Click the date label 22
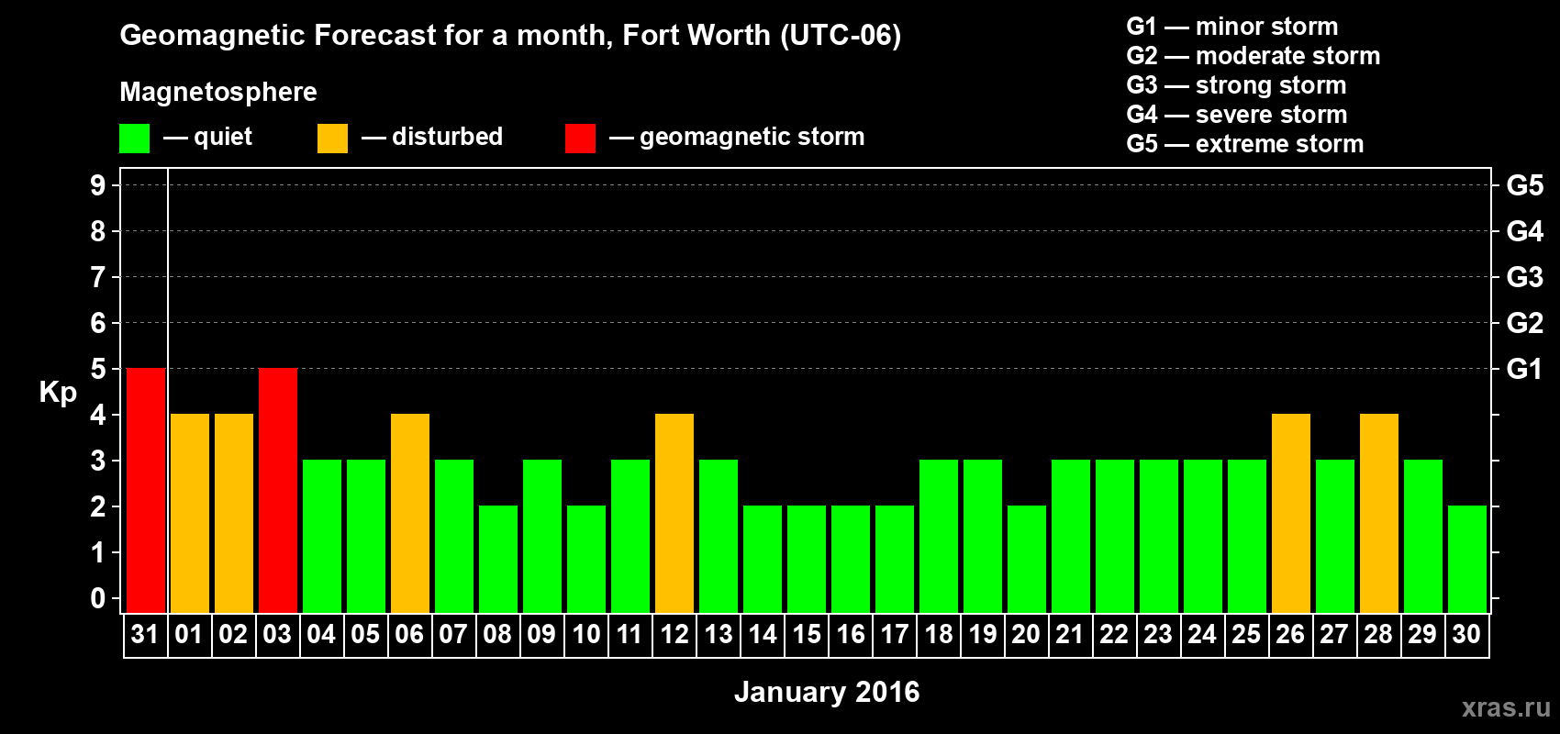Viewport: 1560px width, 734px height. (x=1114, y=635)
